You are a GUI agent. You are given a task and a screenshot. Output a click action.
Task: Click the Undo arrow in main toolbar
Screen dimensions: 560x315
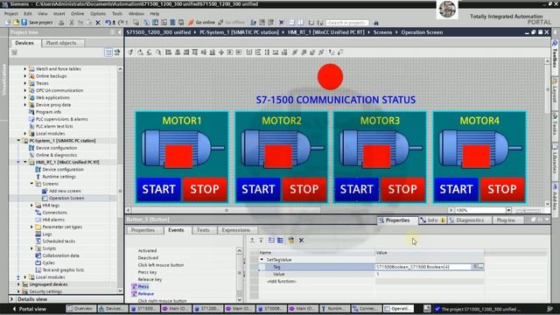click(108, 23)
